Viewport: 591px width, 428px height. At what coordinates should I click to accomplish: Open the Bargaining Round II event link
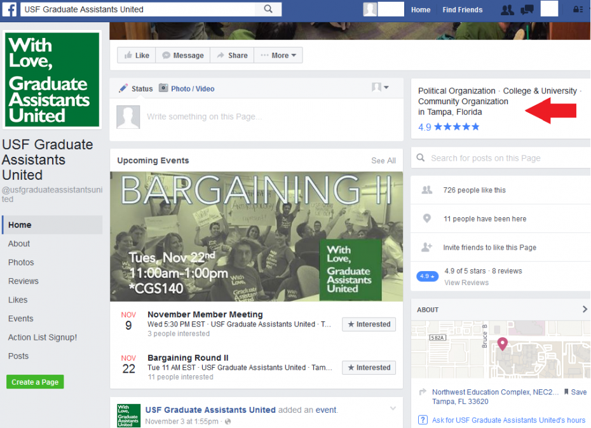(188, 358)
